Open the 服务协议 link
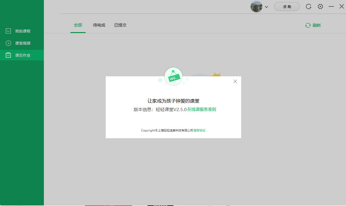 pyautogui.click(x=200, y=130)
